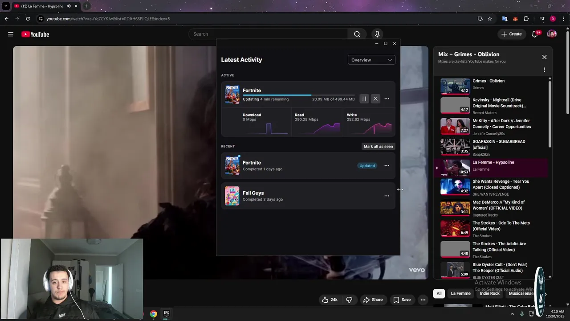The height and width of the screenshot is (321, 570).
Task: Open Chrome media controls icon
Action: click(x=542, y=19)
